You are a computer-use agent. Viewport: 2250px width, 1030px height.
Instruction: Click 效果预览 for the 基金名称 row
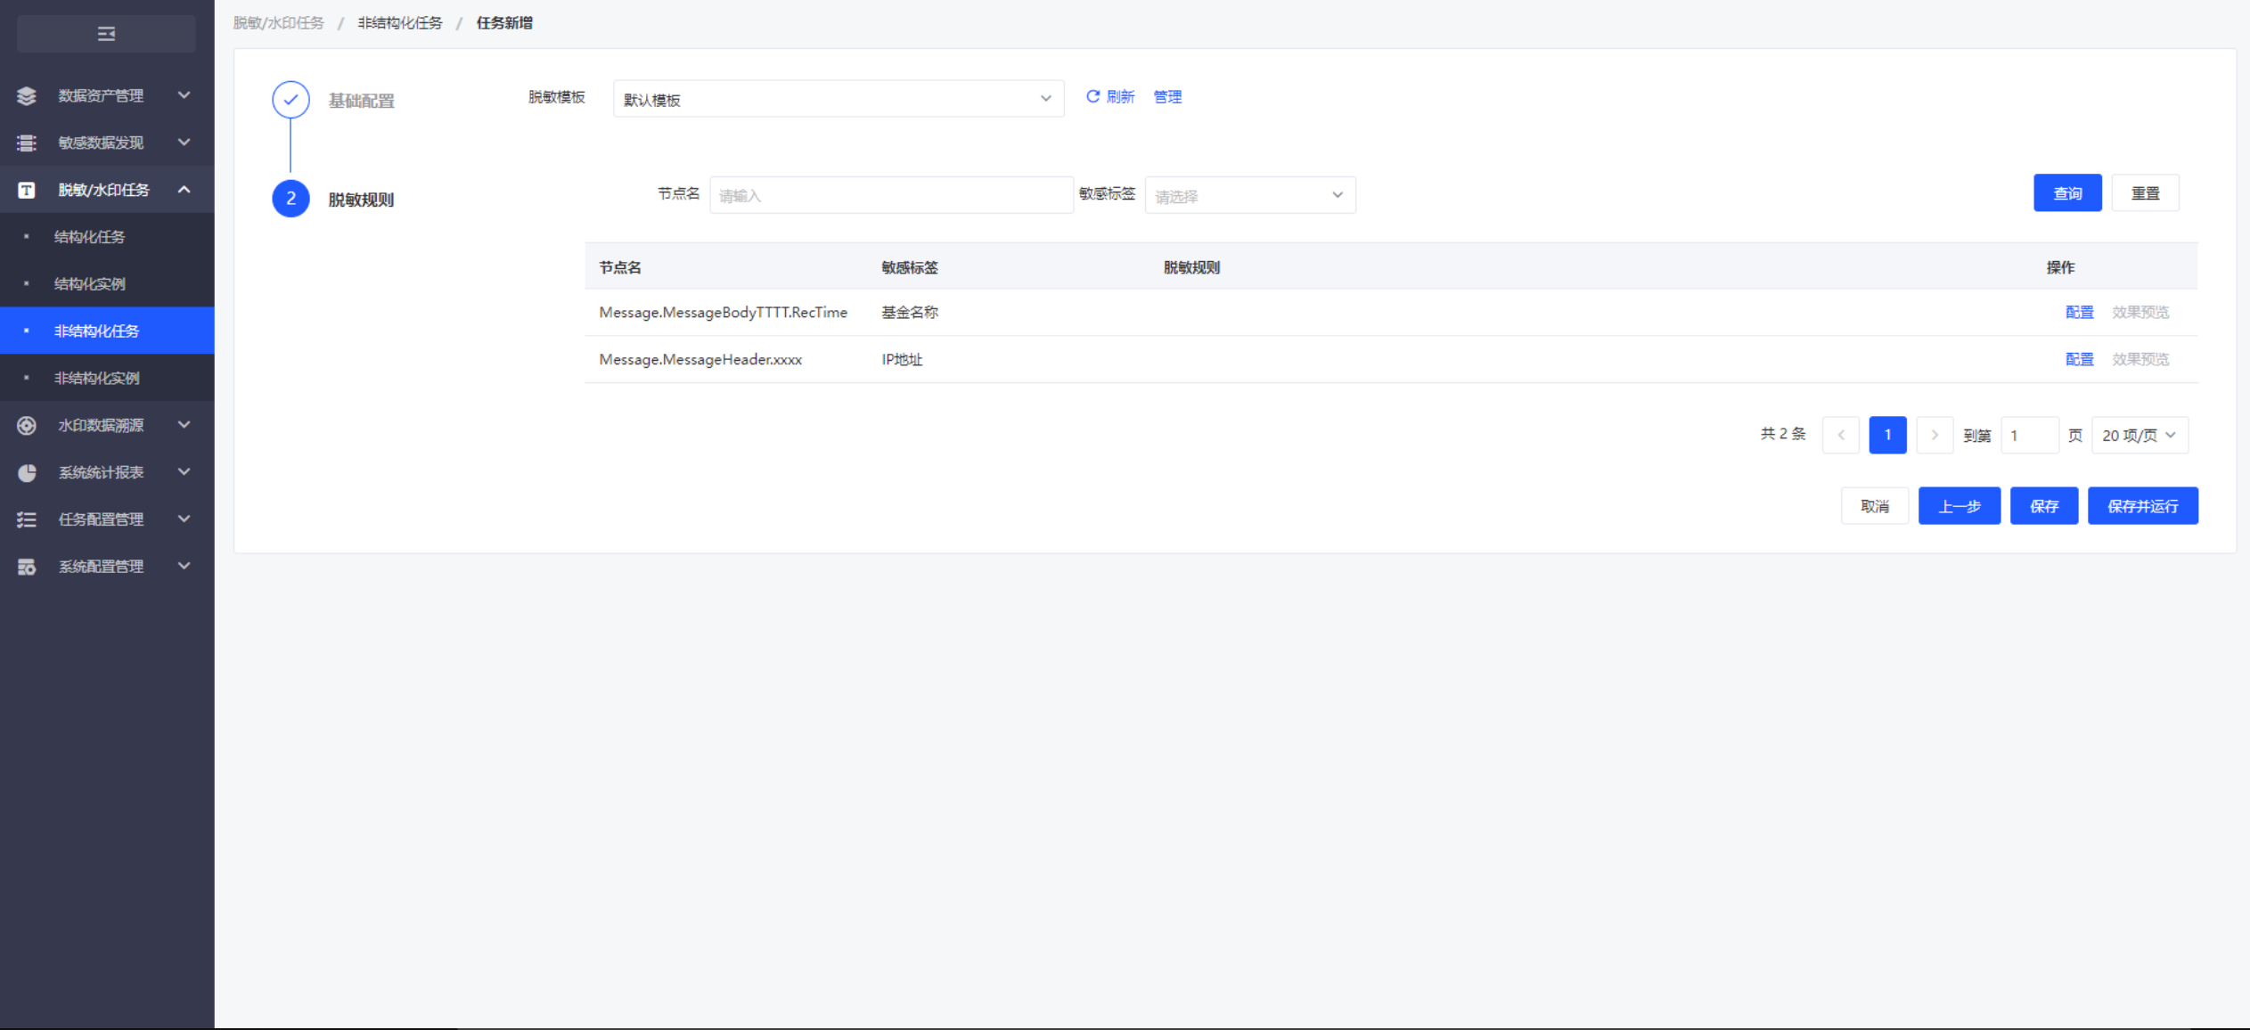pos(2140,312)
